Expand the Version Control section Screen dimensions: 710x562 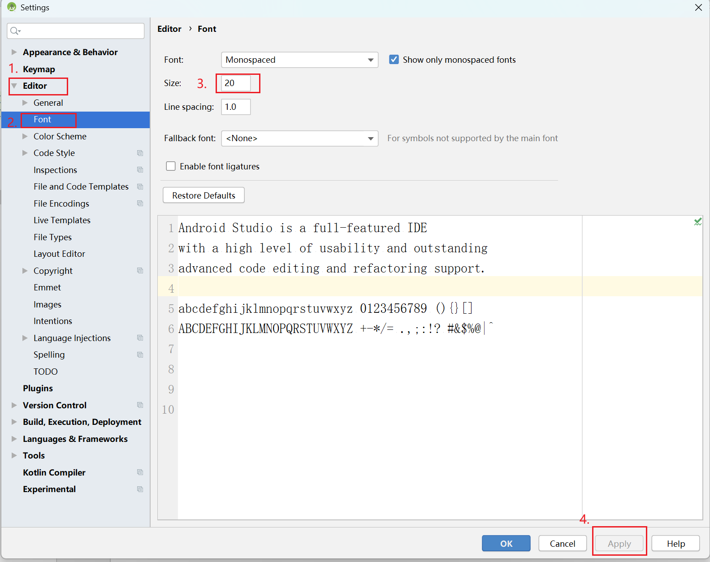(14, 405)
